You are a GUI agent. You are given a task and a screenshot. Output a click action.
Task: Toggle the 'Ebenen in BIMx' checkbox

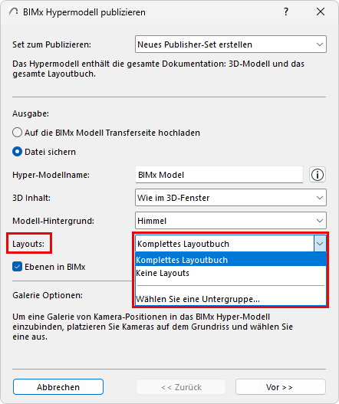point(17,267)
